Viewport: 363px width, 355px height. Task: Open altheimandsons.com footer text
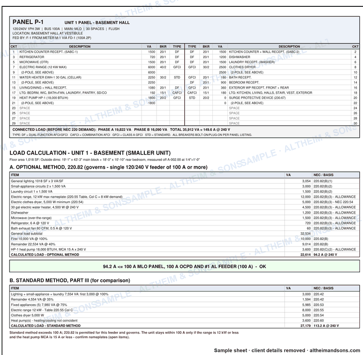pyautogui.click(x=335, y=350)
